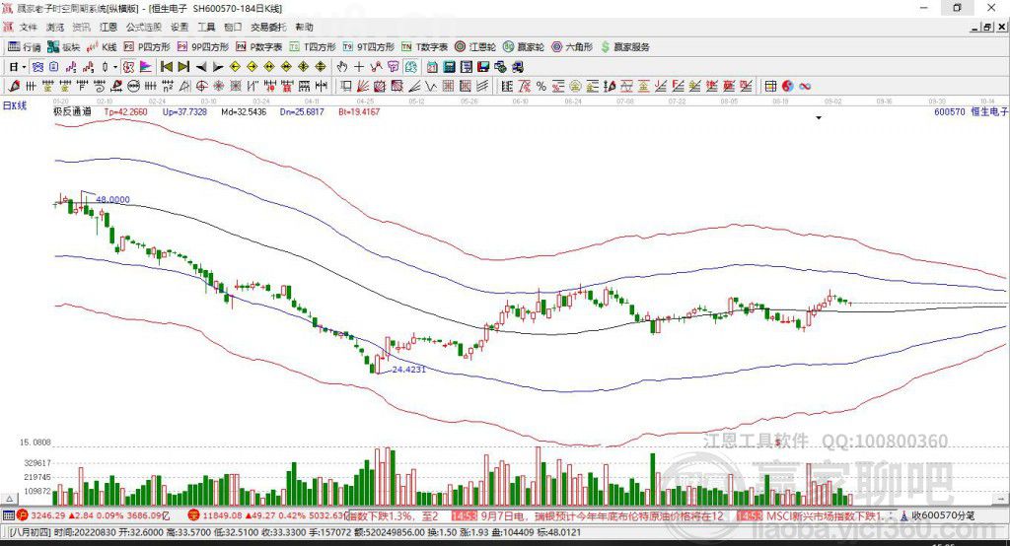Open the 江恩 menu

[x=108, y=27]
